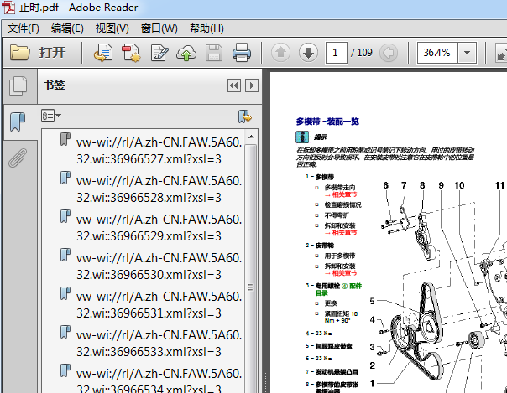The height and width of the screenshot is (393, 507).
Task: Select bookmark ending 36966534.xml
Action: click(x=159, y=382)
